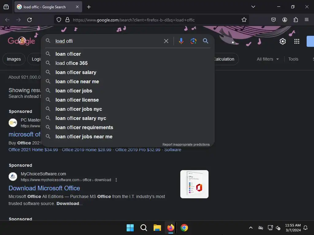Open Google quick settings gear icon
Screen dimensions: 314x235
pos(282,41)
